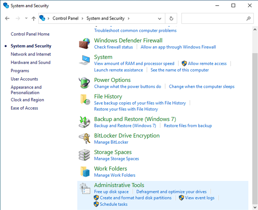Image resolution: width=258 pixels, height=210 pixels.
Task: Click Manage Storage Spaces
Action: coord(117,158)
